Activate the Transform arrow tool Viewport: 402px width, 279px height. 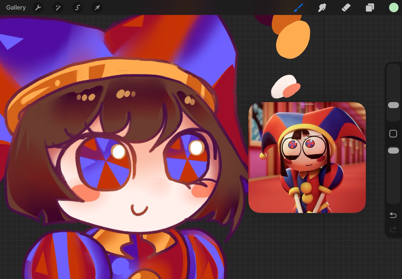97,7
